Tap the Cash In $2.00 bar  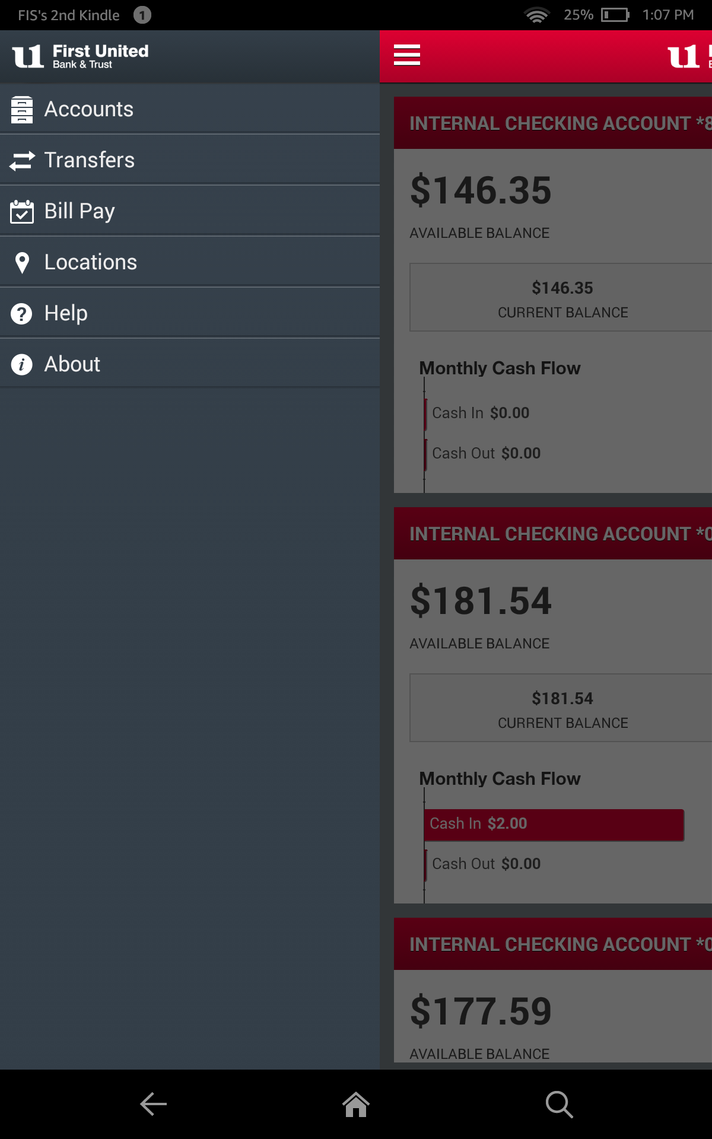[x=554, y=825]
